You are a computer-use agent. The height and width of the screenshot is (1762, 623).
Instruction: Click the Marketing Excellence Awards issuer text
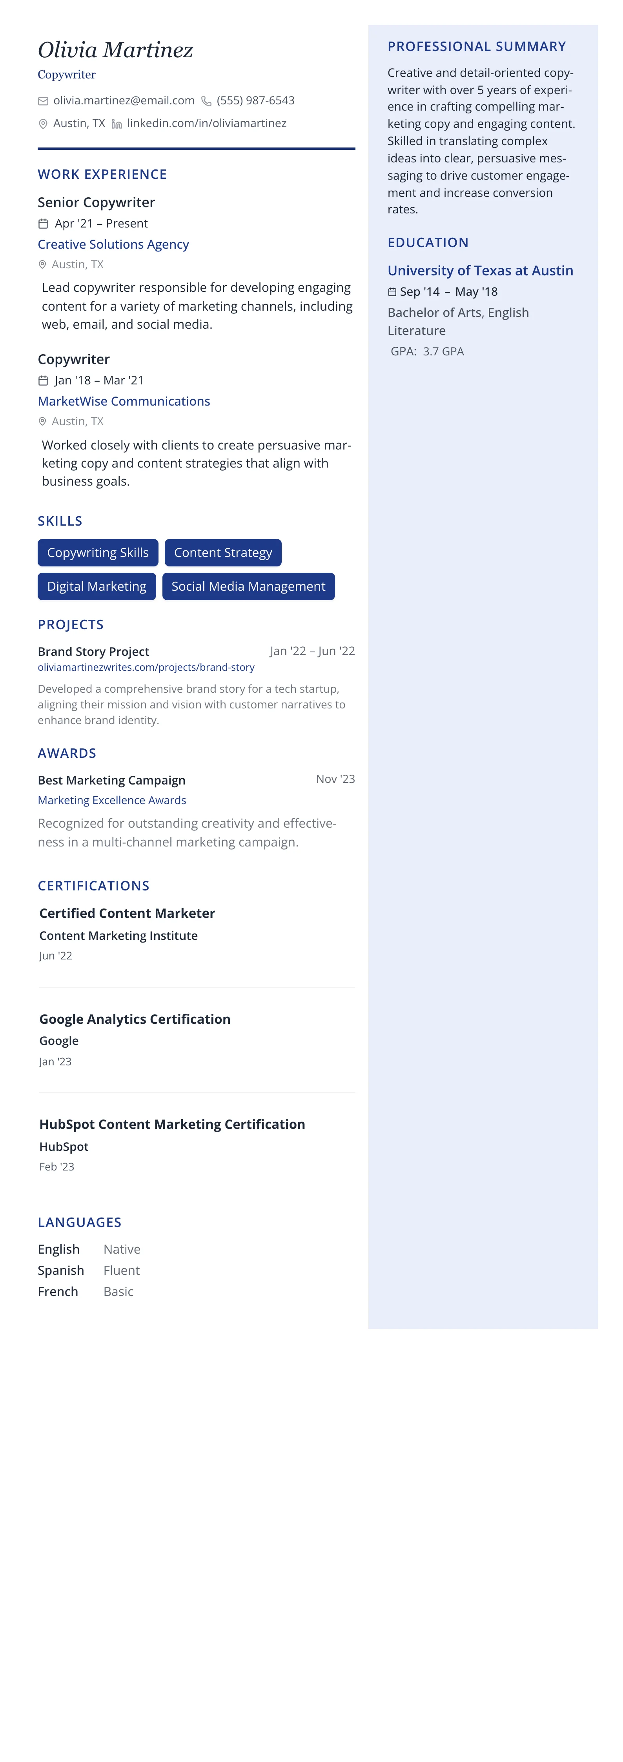point(112,799)
